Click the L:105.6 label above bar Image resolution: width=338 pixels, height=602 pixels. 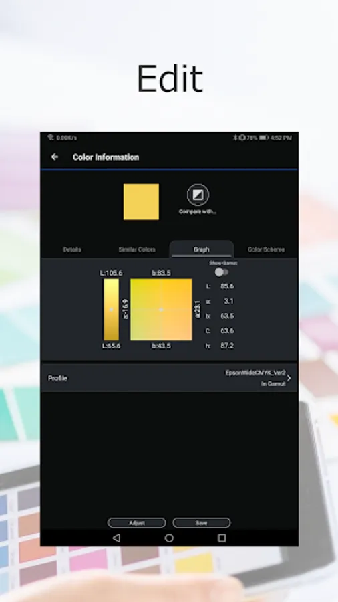click(111, 273)
